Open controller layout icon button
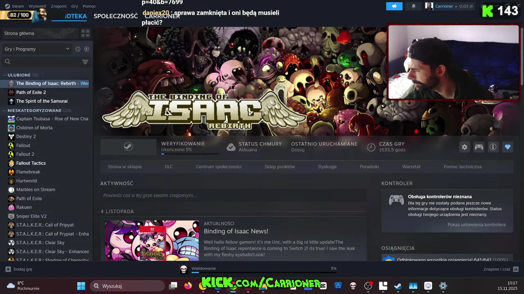The height and width of the screenshot is (294, 524). coord(479,147)
